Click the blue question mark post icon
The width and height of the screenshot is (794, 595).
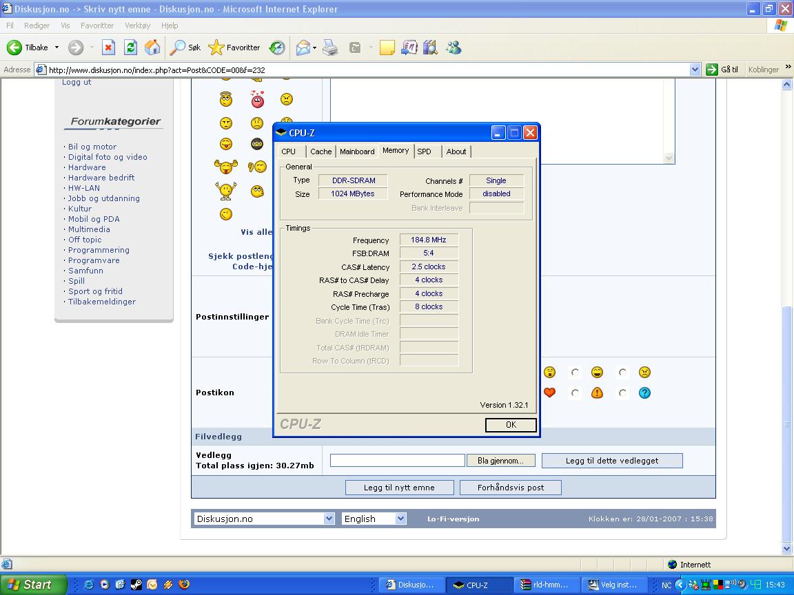[644, 393]
